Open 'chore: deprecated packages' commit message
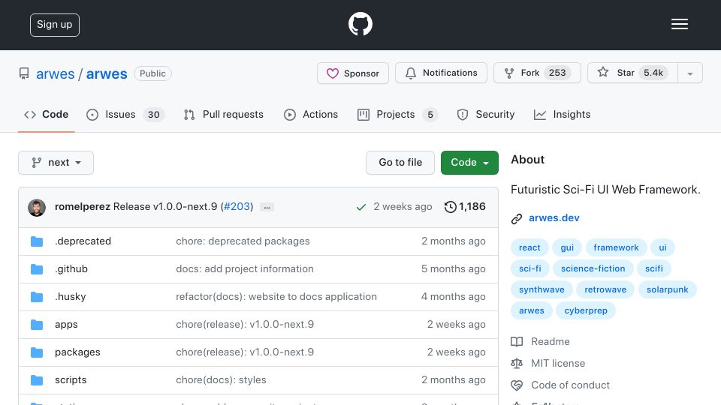 [x=243, y=241]
